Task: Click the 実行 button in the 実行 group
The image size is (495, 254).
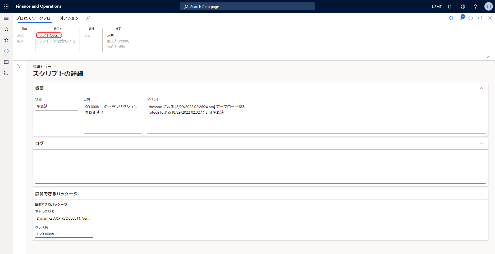Action: pyautogui.click(x=88, y=35)
